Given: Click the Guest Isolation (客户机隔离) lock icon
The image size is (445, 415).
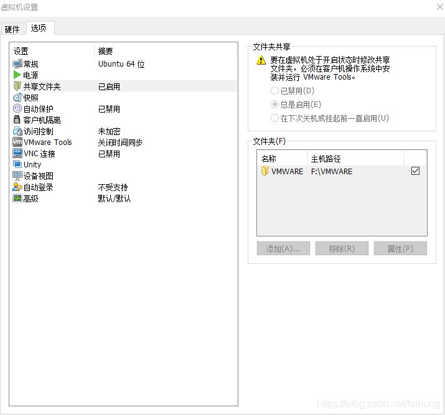Looking at the screenshot, I should click(x=17, y=119).
